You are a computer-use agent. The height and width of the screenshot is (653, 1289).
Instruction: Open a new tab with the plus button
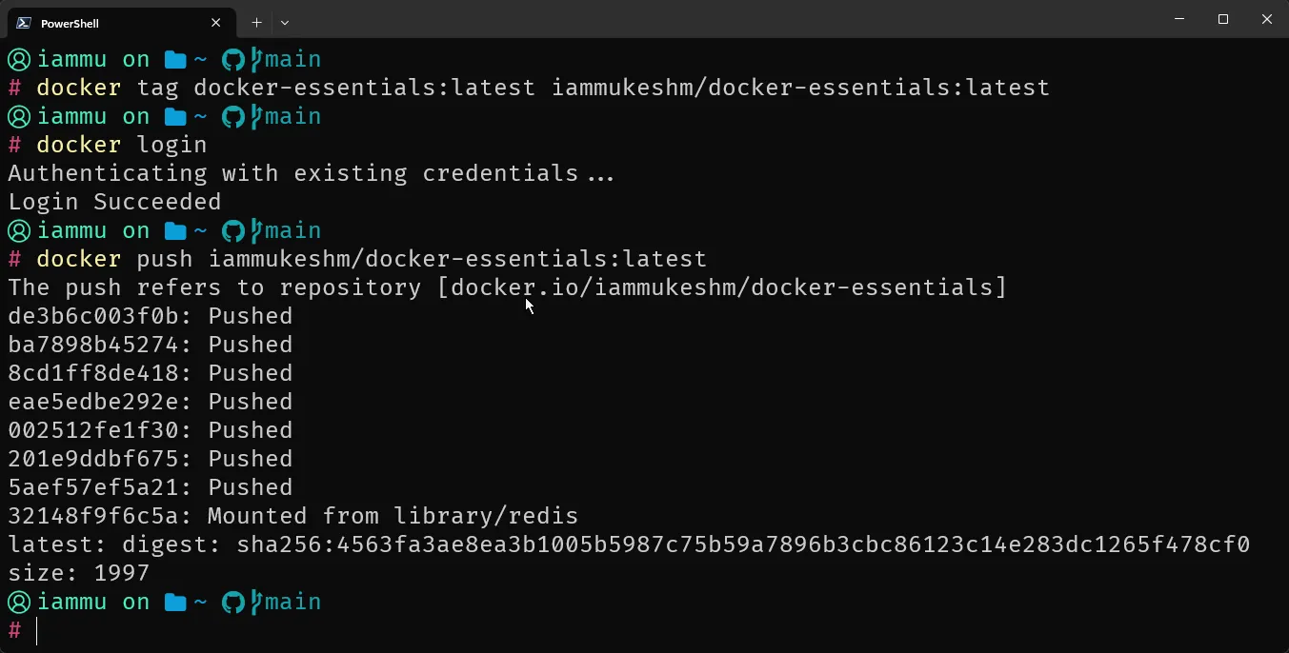pyautogui.click(x=255, y=22)
